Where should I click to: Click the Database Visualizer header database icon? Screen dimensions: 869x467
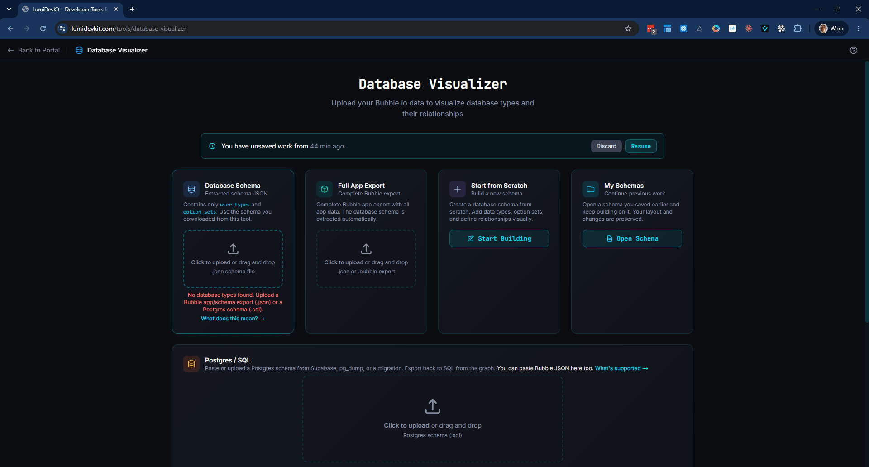pyautogui.click(x=79, y=50)
